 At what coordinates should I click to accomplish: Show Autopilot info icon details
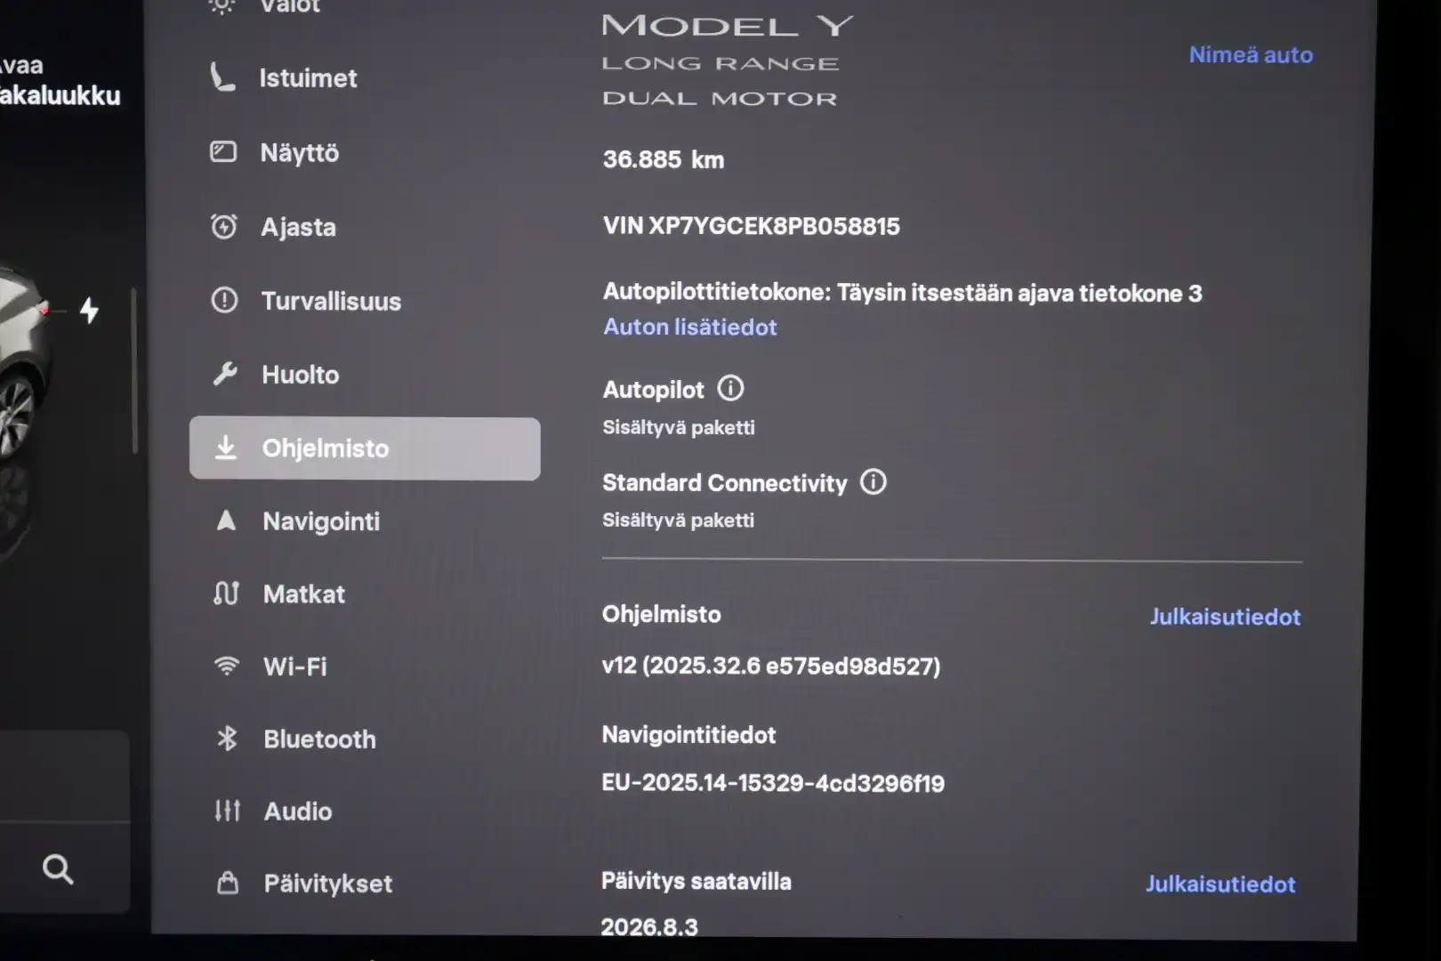[730, 388]
